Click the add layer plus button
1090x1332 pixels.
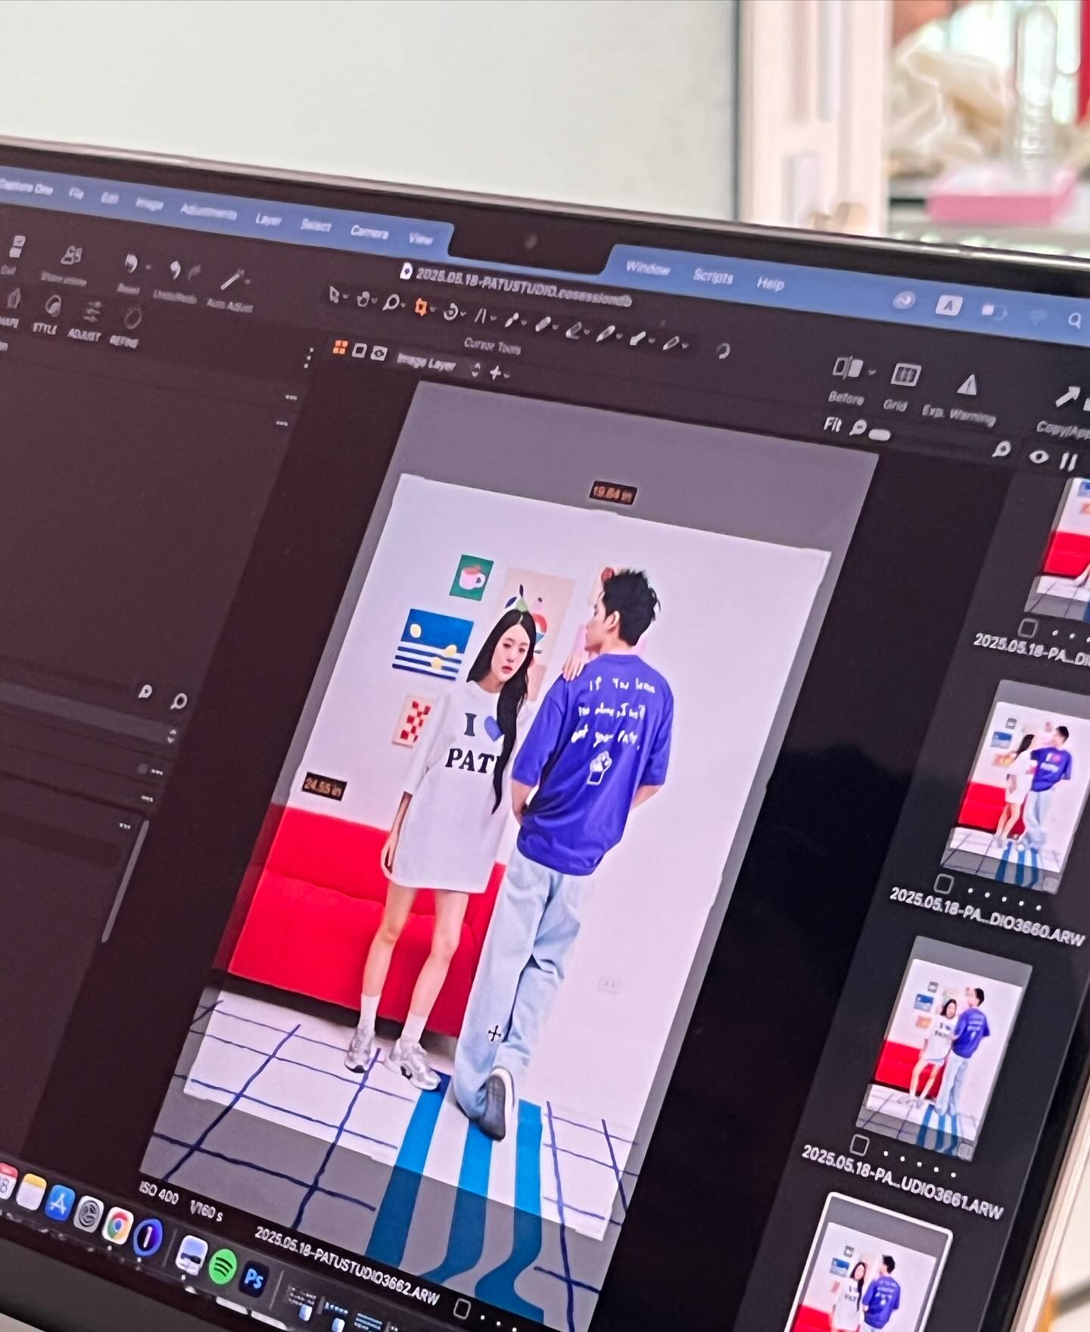tap(495, 372)
